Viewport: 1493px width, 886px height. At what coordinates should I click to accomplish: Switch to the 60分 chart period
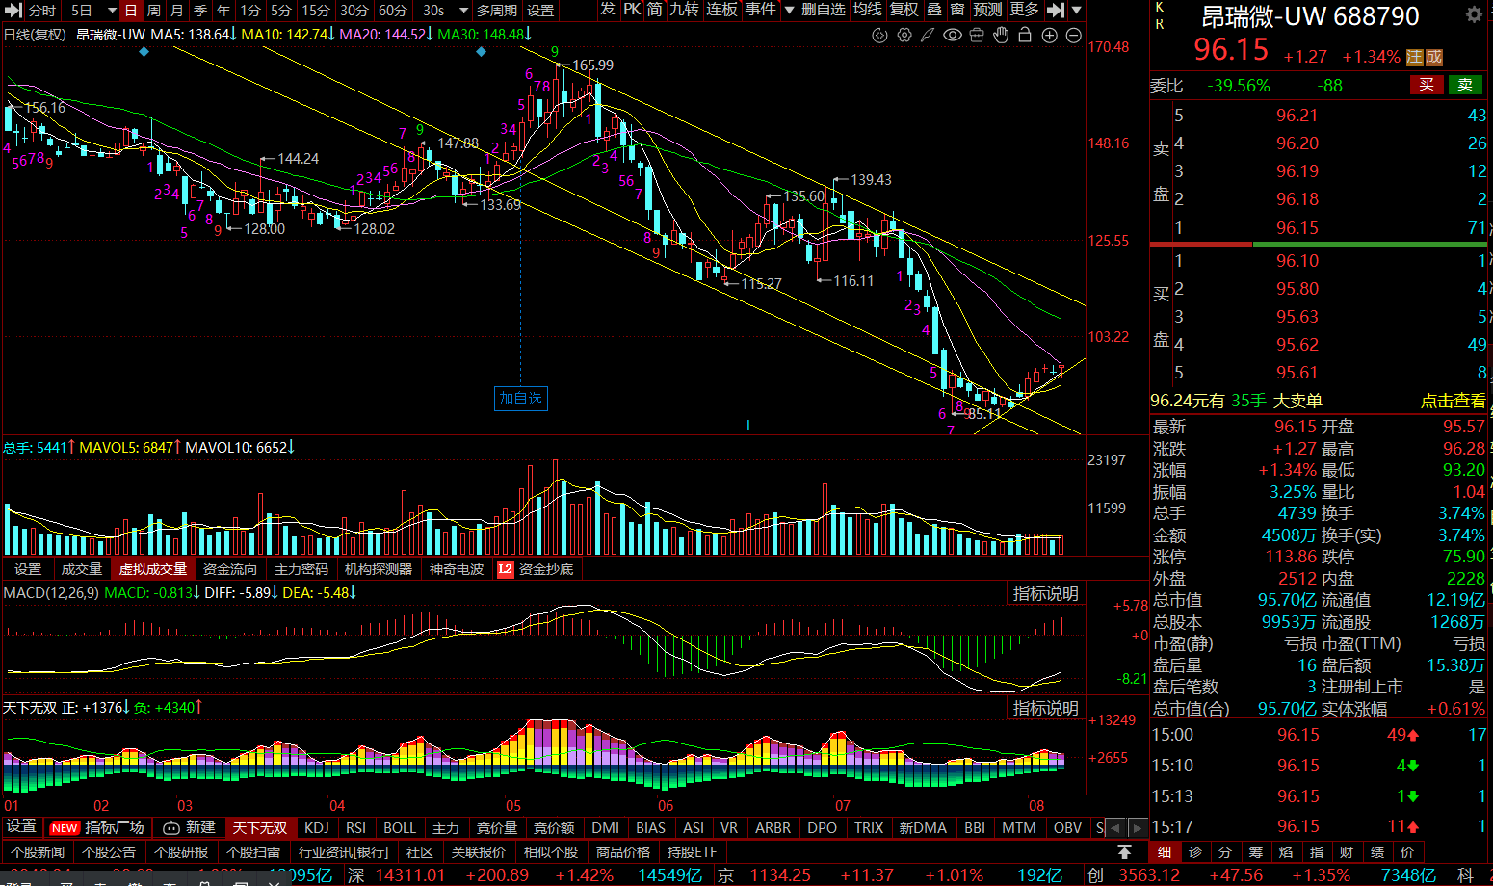pyautogui.click(x=392, y=10)
